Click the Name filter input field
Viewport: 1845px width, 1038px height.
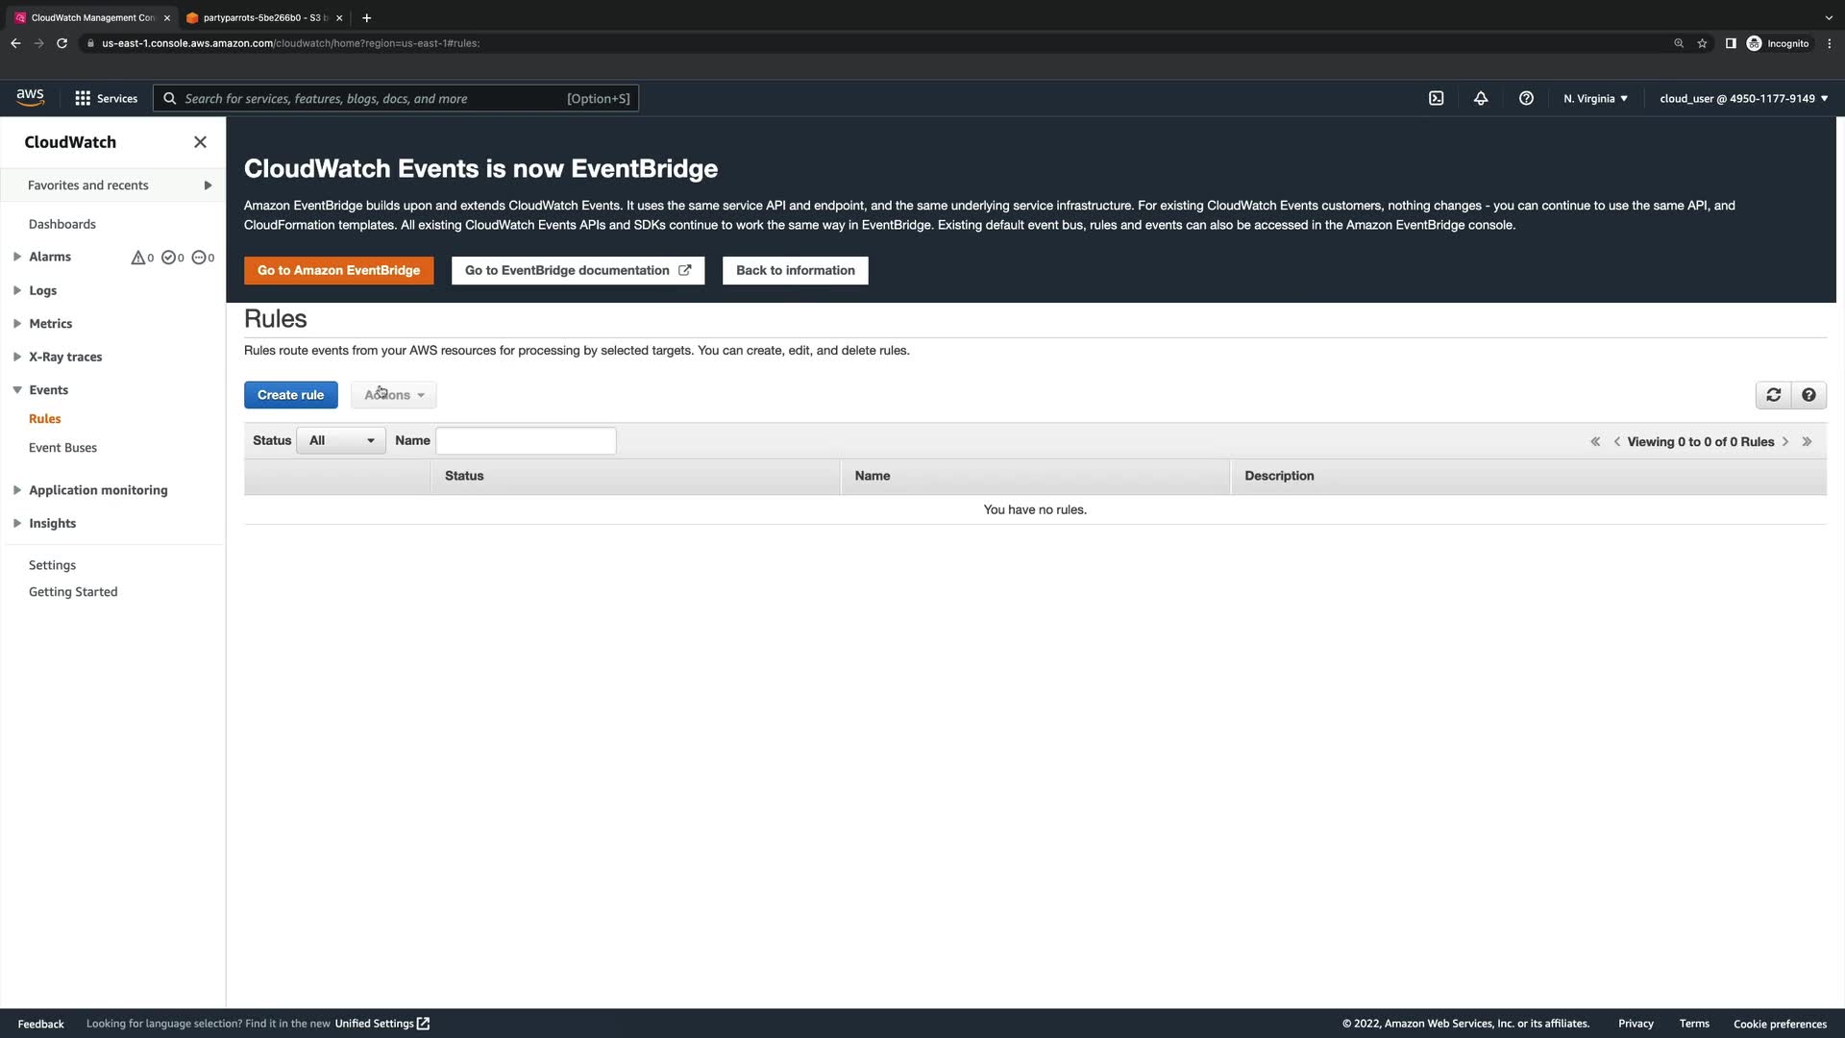pos(526,440)
